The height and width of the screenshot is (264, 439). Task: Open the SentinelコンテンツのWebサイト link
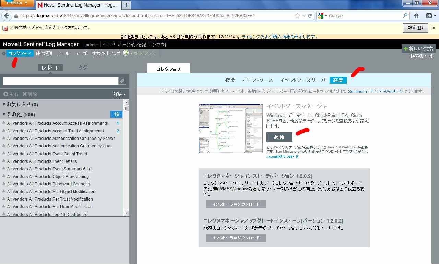[376, 92]
